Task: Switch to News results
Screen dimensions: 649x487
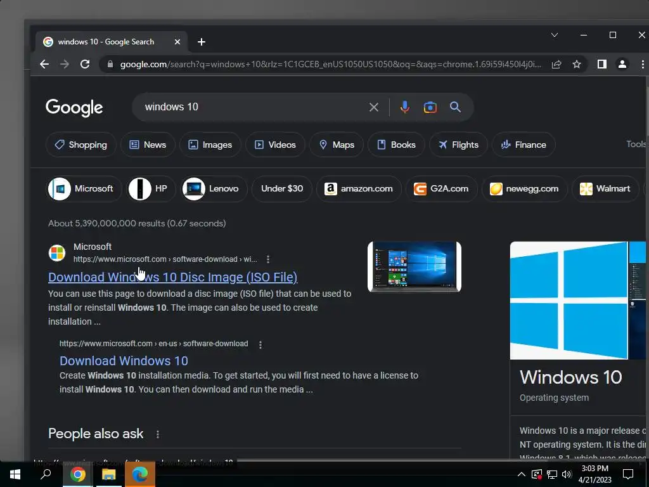Action: (x=148, y=145)
